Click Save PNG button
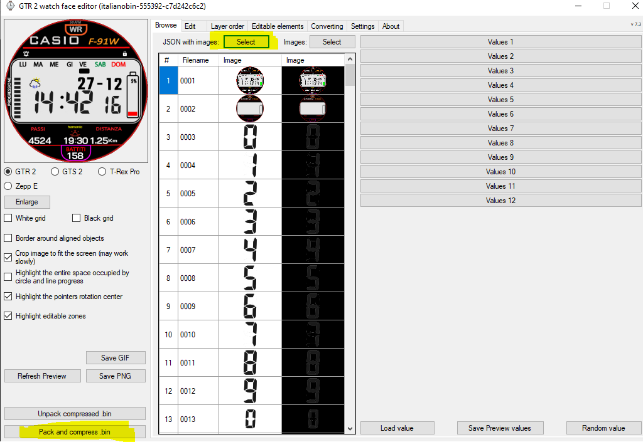 coord(116,376)
